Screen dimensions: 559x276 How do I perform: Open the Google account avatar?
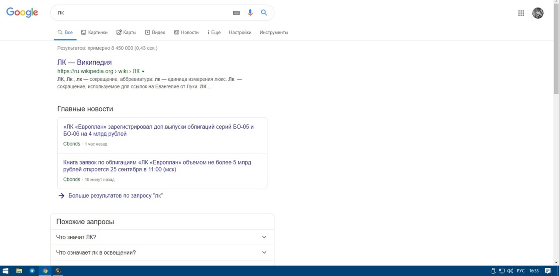tap(538, 13)
